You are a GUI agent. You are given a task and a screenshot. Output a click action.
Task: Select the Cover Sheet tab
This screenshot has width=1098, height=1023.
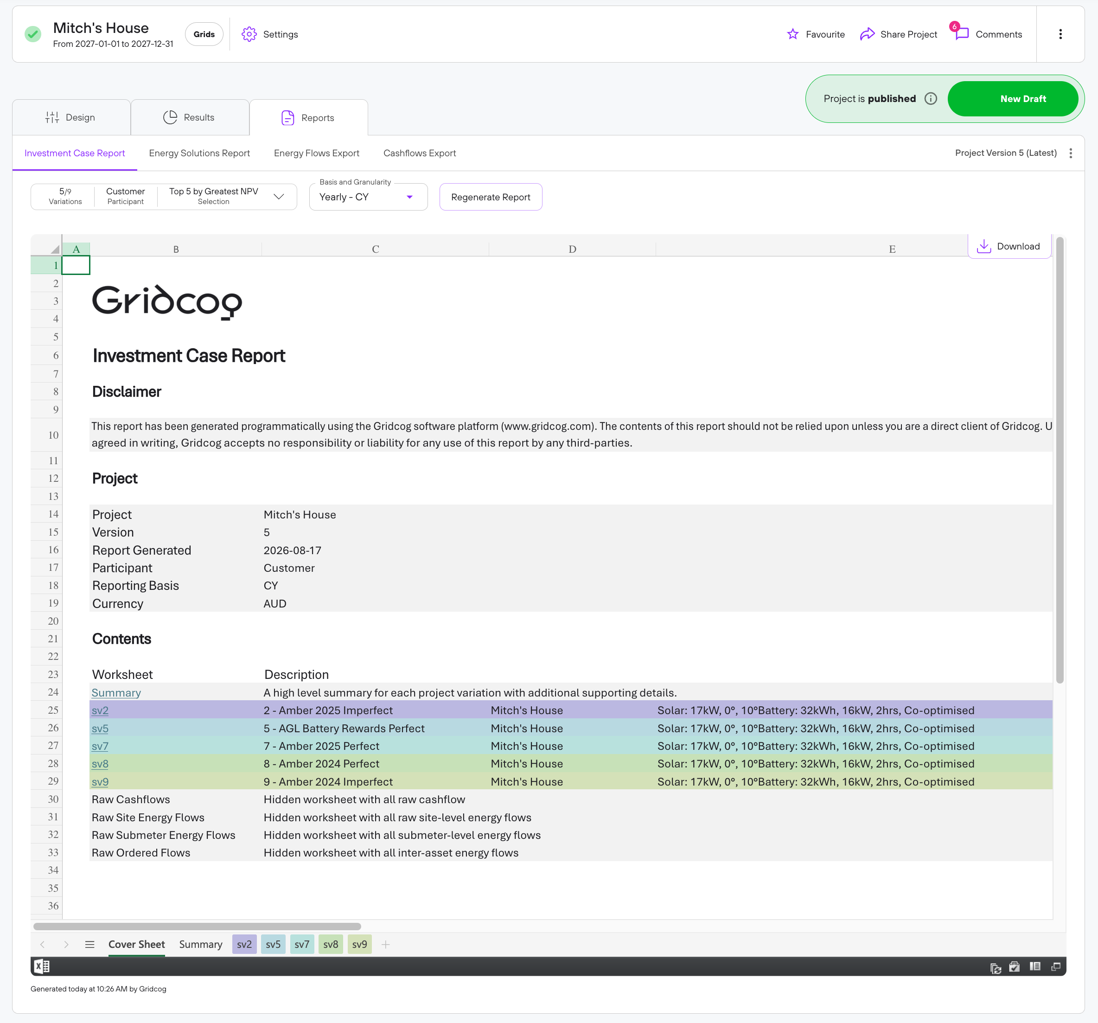pyautogui.click(x=136, y=945)
